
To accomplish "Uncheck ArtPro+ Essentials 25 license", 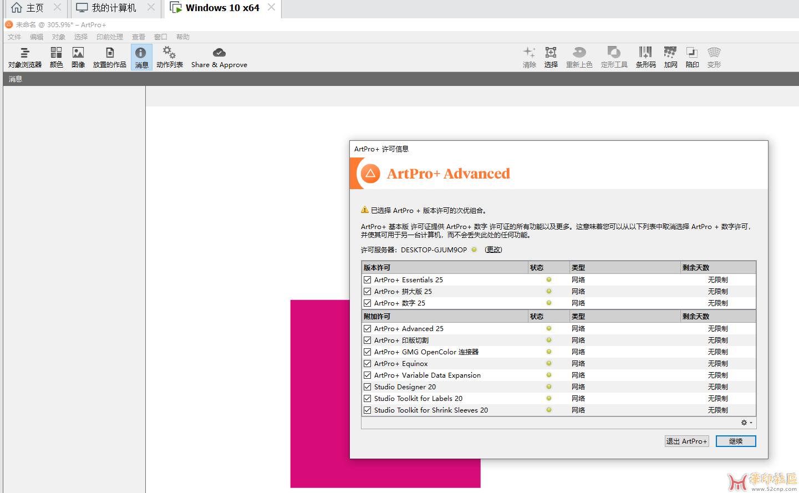I will (367, 279).
